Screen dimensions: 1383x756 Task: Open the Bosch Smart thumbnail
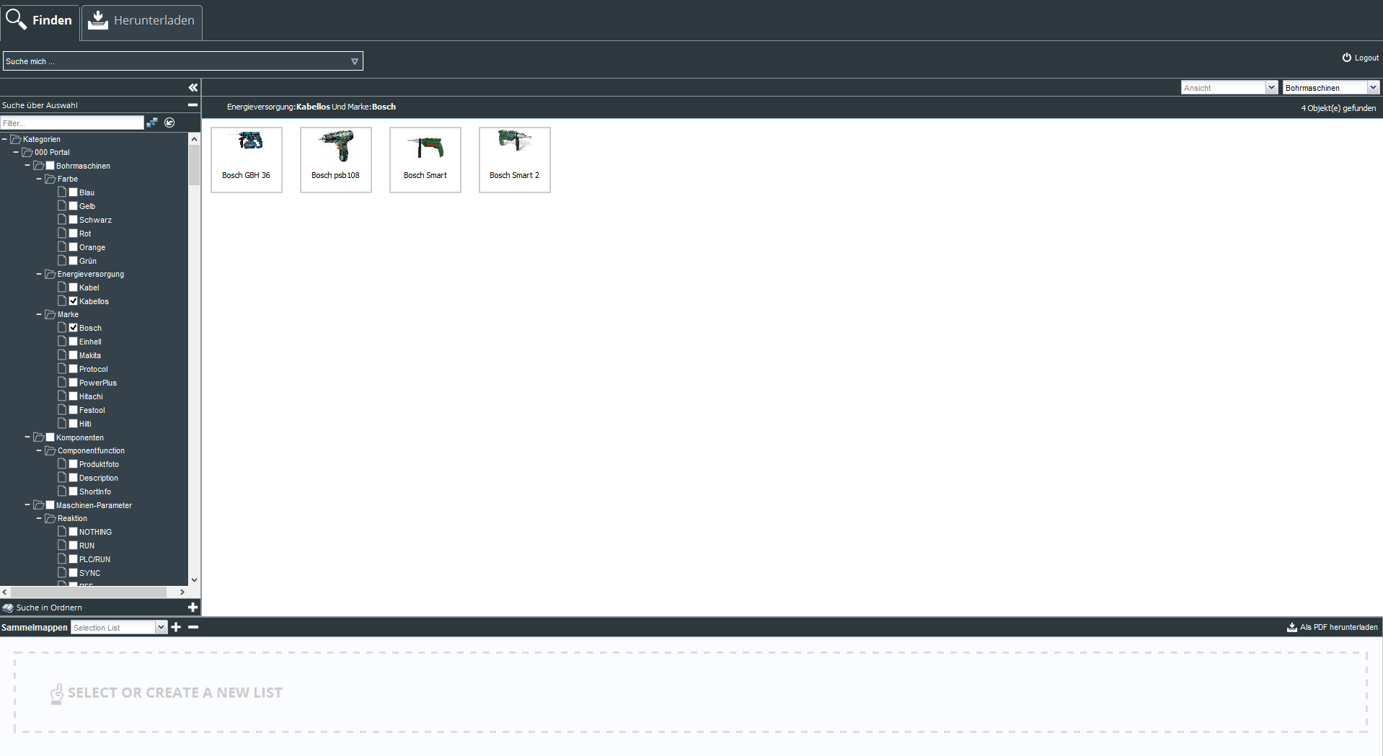pos(425,160)
